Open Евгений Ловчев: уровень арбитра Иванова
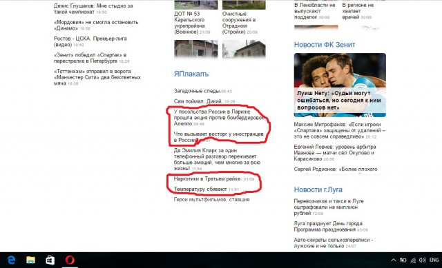Screen dimensions: 442x268 click(x=335, y=153)
